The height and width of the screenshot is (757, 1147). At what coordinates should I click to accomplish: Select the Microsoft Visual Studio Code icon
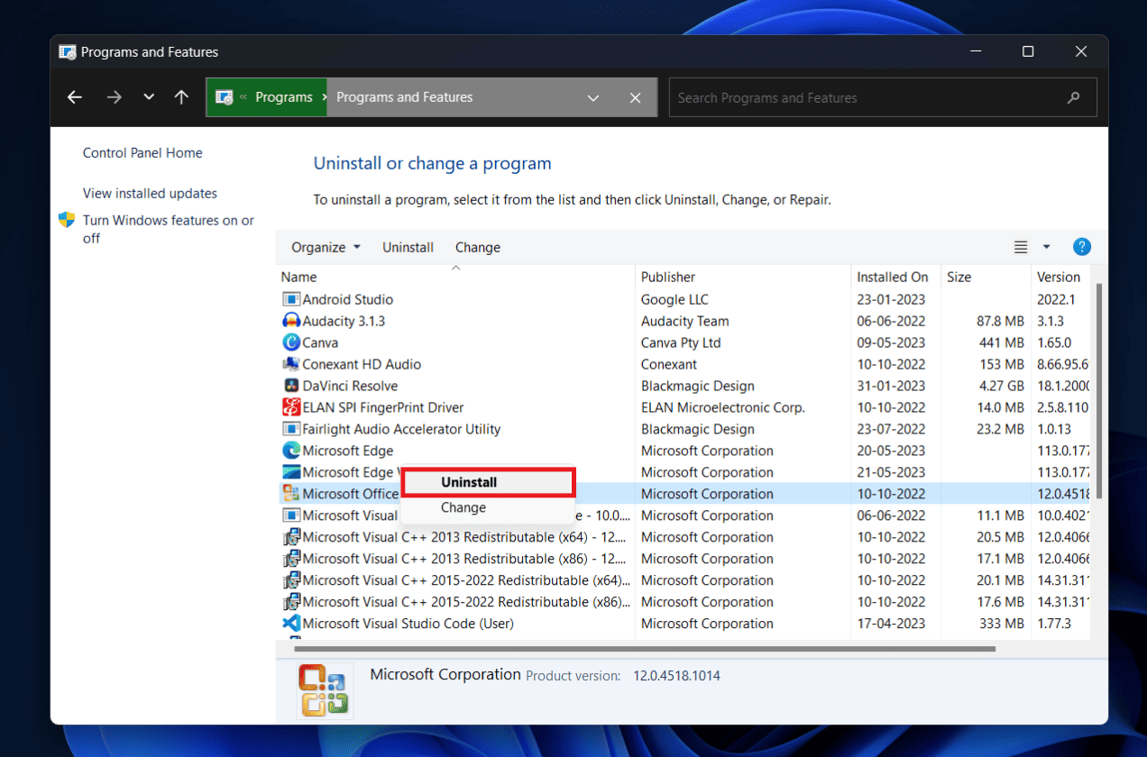click(290, 624)
